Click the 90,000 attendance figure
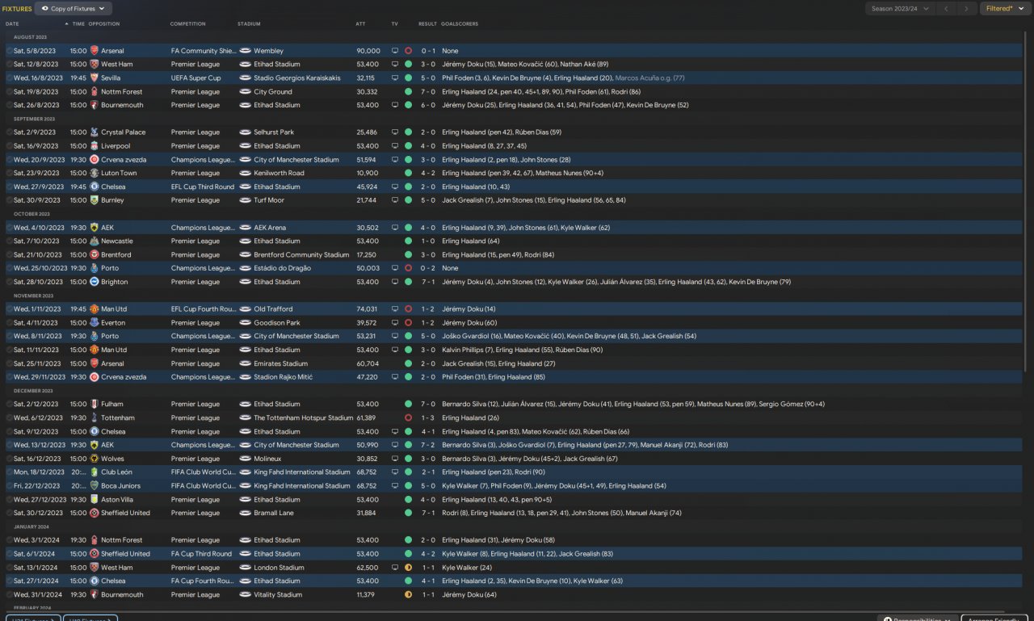Screen dimensions: 1034x621 click(x=368, y=51)
